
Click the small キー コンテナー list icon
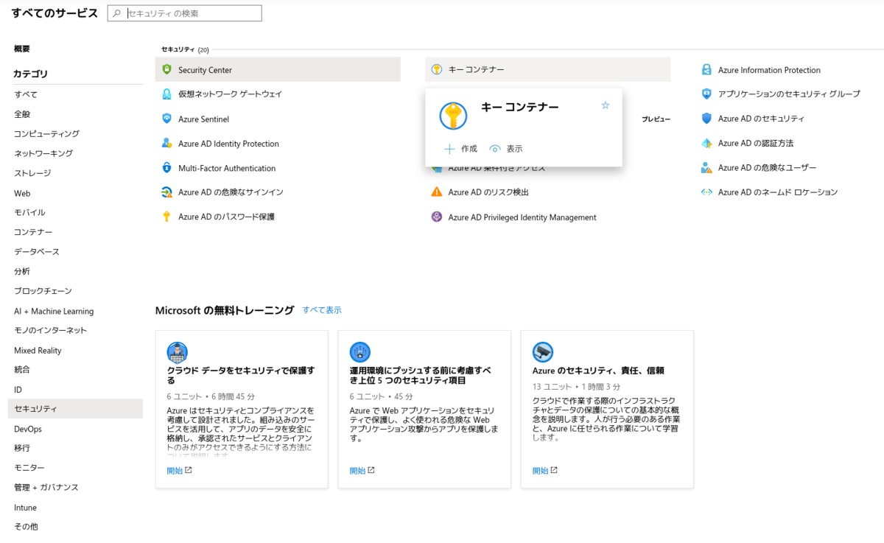[x=437, y=69]
